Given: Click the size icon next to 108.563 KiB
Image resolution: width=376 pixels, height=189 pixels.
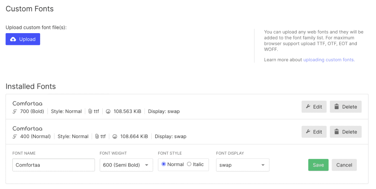Looking at the screenshot, I should (x=108, y=112).
